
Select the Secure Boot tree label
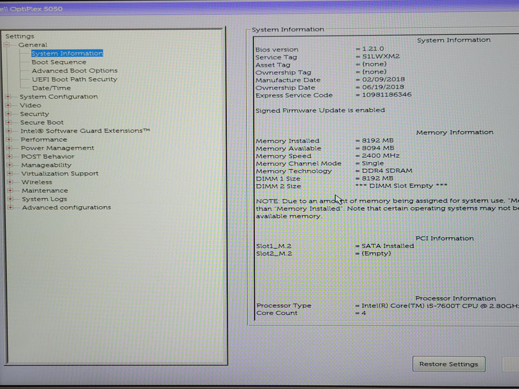42,122
